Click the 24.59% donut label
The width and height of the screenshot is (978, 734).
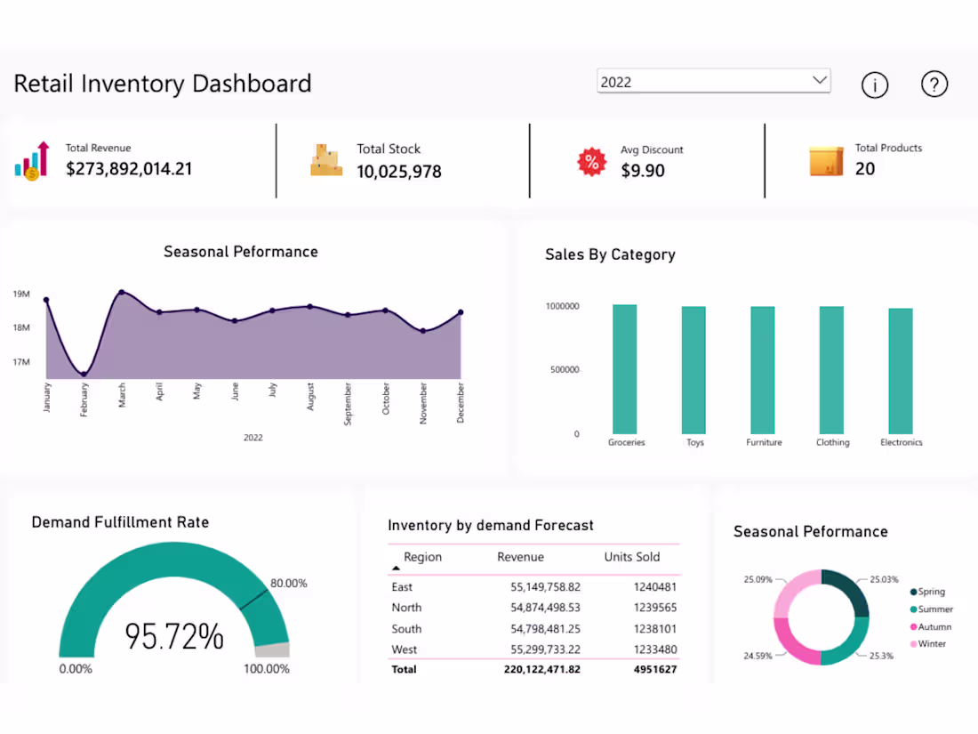tap(758, 656)
